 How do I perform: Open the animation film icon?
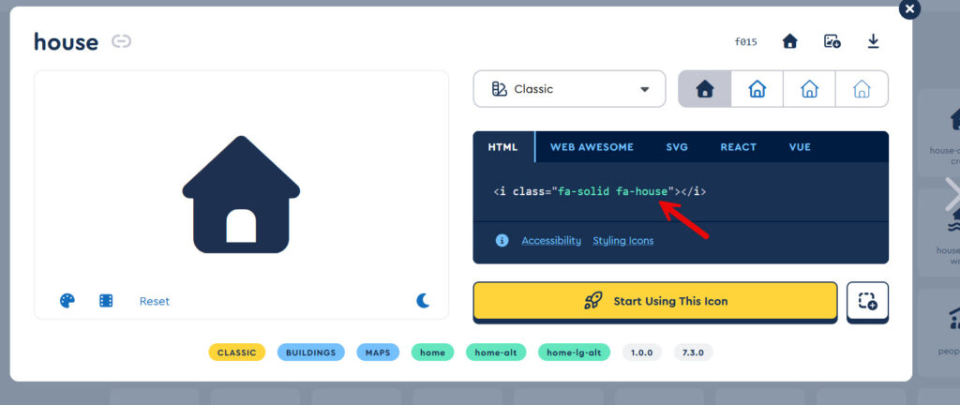click(x=107, y=300)
